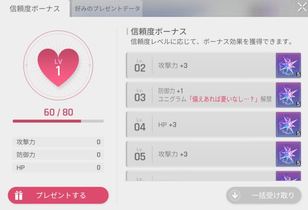Tap the partially visible bottom reward icon

click(288, 176)
